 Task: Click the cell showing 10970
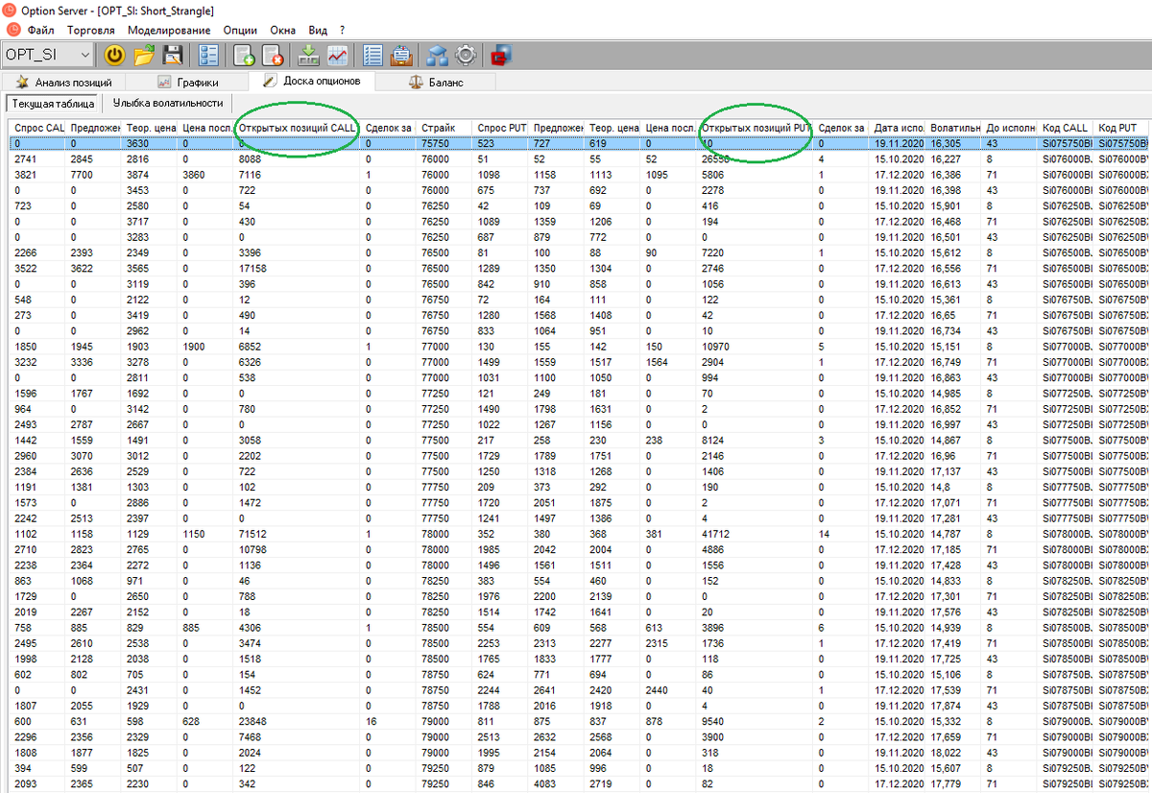[756, 346]
